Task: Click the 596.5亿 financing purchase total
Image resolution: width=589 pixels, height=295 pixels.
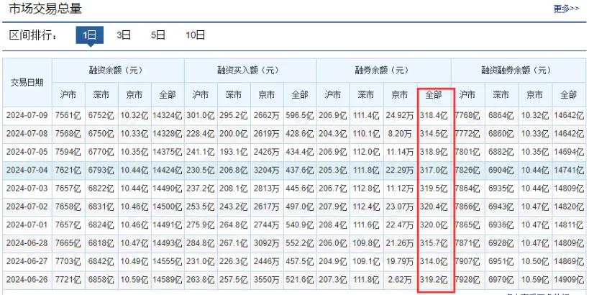Action: (300, 115)
